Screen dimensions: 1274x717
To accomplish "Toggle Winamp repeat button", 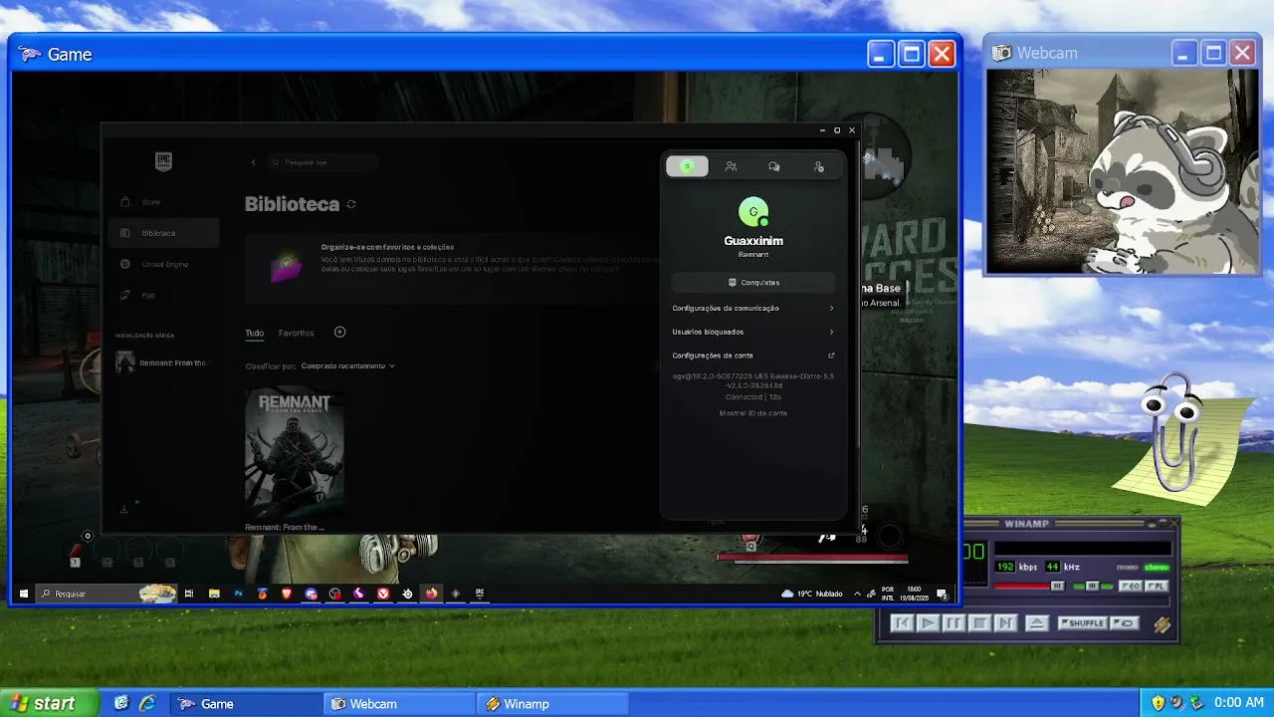I will (1124, 623).
